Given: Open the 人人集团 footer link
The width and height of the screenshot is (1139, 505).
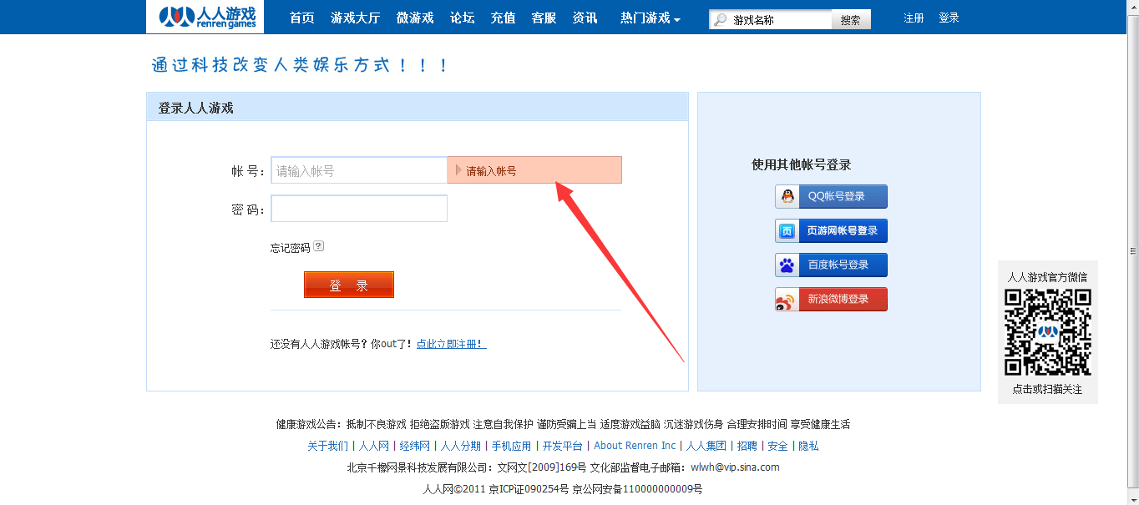Looking at the screenshot, I should coord(706,446).
